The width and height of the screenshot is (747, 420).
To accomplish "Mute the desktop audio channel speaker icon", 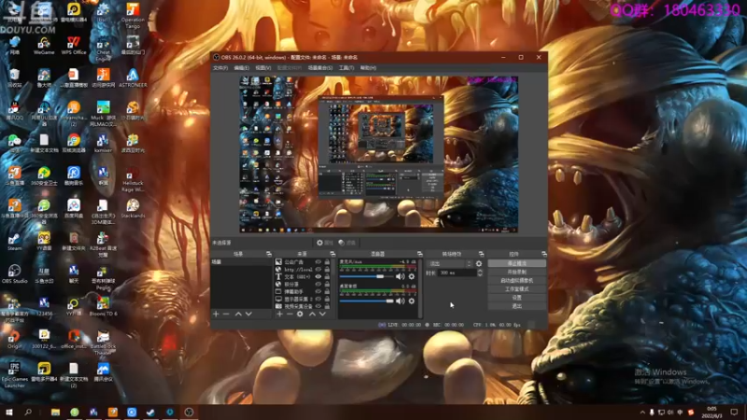I will click(401, 301).
